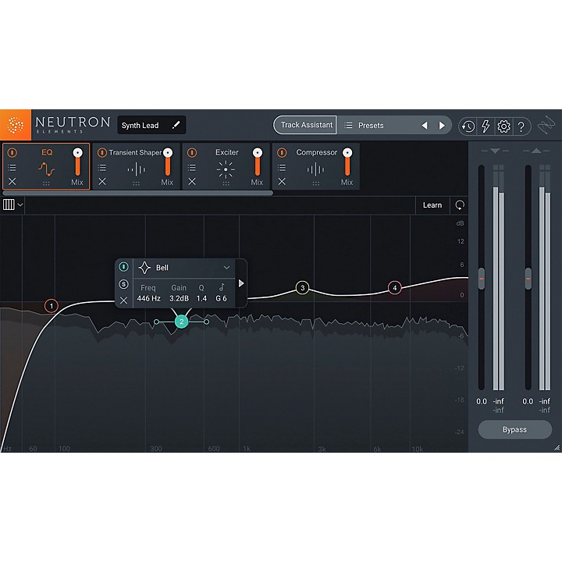562x562 pixels.
Task: Open the Bell filter shape dropdown
Action: [226, 268]
